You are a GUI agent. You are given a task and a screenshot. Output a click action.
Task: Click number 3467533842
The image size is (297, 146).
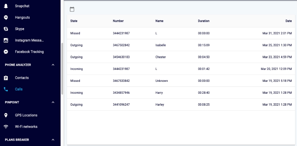click(121, 81)
